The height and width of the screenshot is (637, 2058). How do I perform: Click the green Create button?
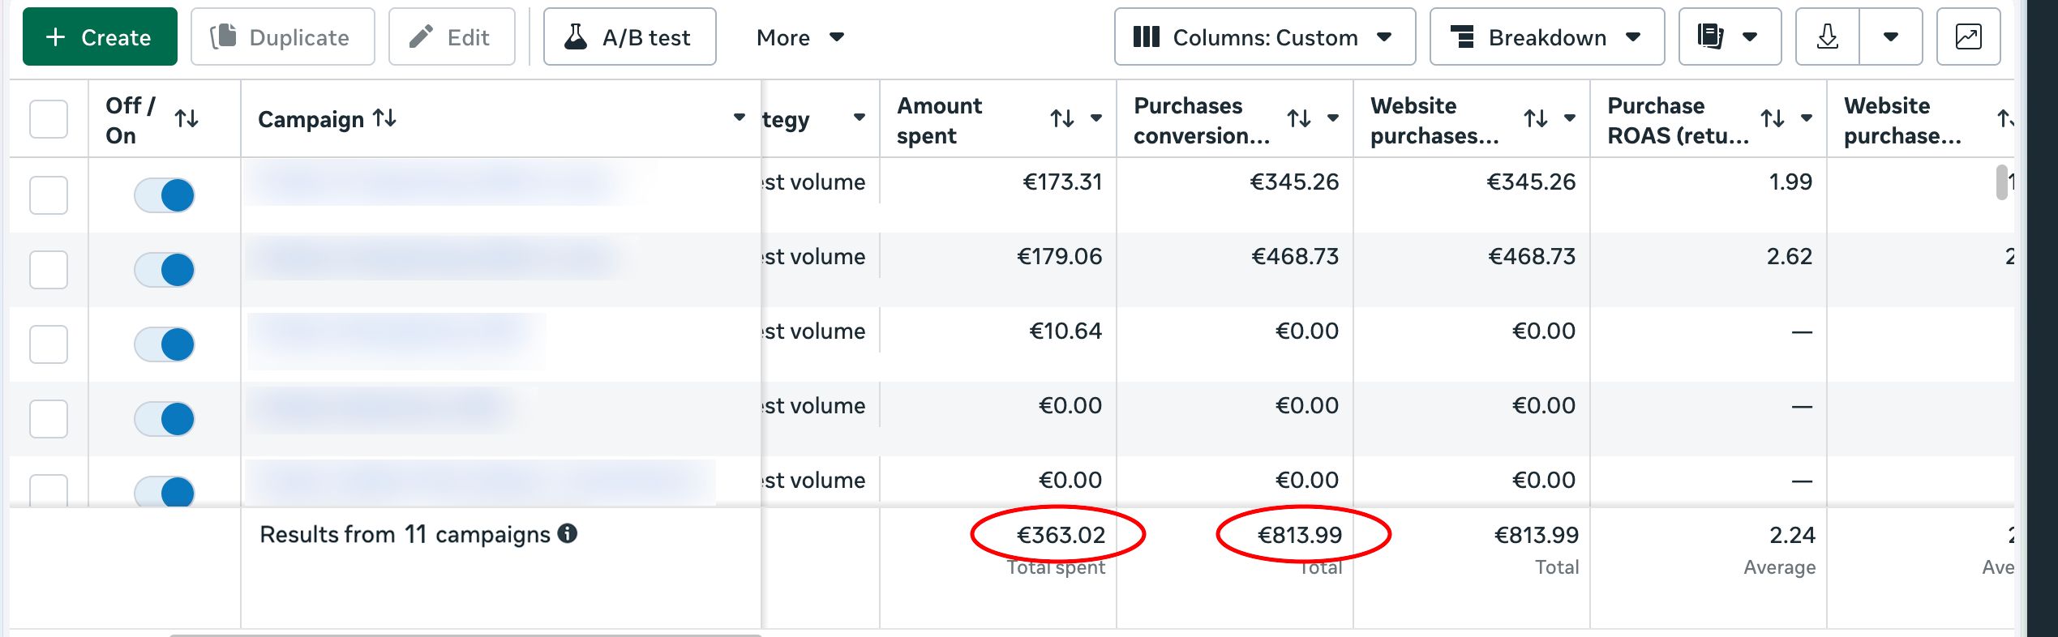coord(100,37)
